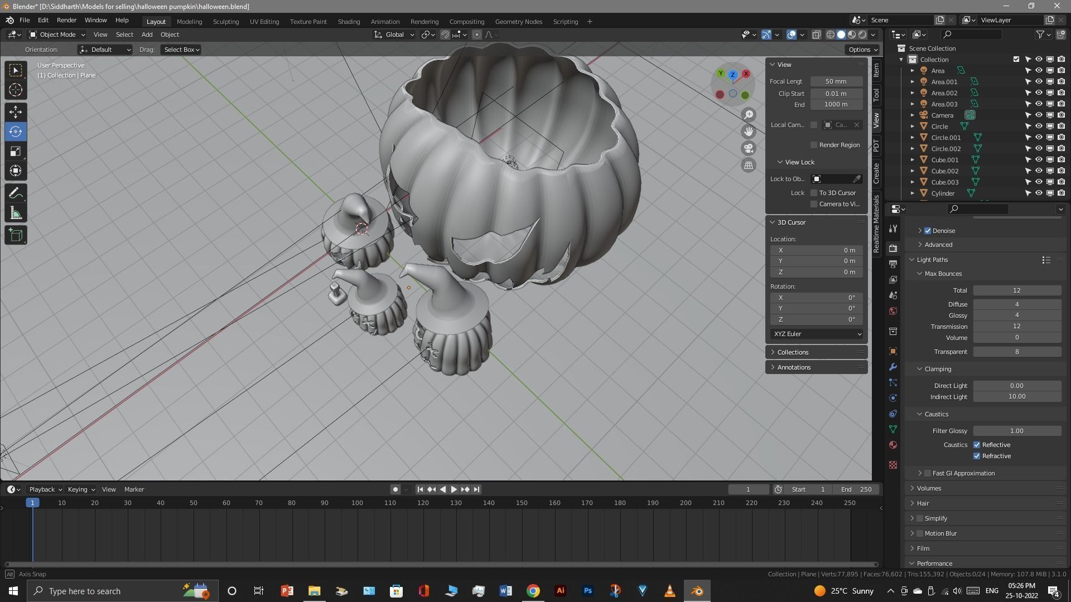
Task: Expand the Collections panel
Action: click(816, 352)
